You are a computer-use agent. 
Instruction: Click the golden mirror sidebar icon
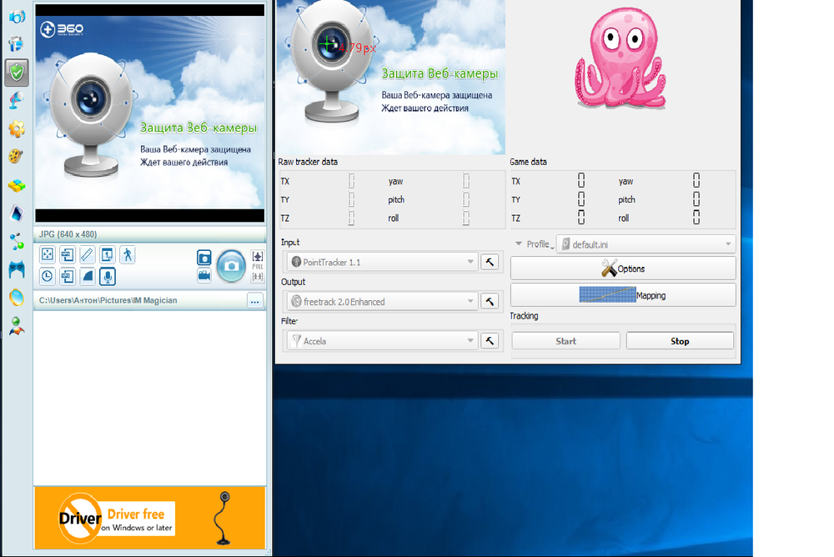(x=17, y=298)
